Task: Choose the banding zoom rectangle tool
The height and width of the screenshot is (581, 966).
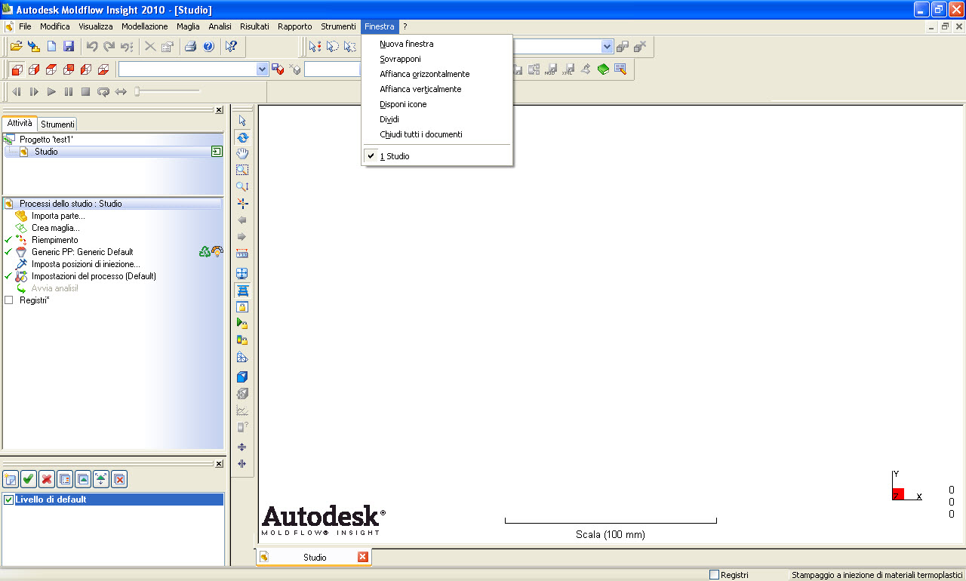Action: click(242, 171)
